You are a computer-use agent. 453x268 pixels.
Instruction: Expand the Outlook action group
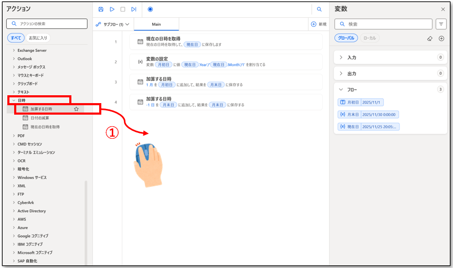(x=14, y=59)
